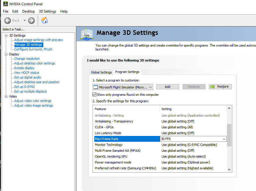Viewport: 256px width, 191px height.
Task: Select the Preferred refresh rate row
Action: point(160,168)
